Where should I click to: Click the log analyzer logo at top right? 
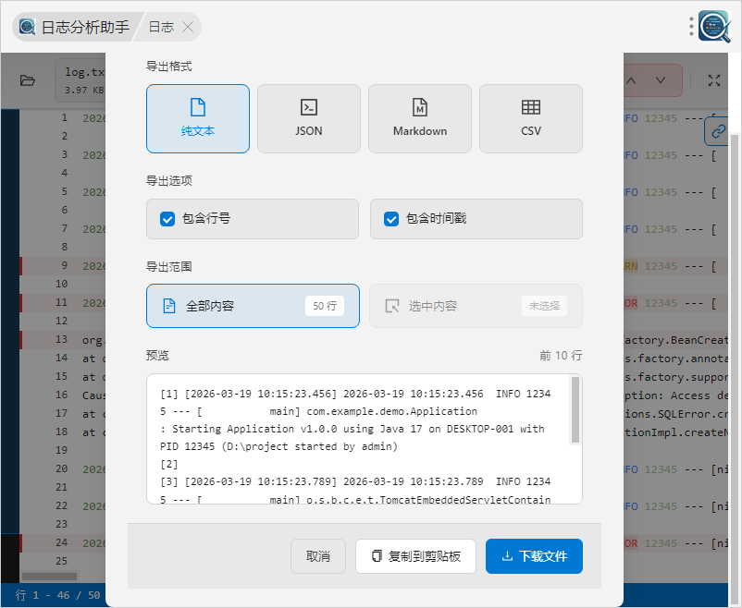[714, 27]
